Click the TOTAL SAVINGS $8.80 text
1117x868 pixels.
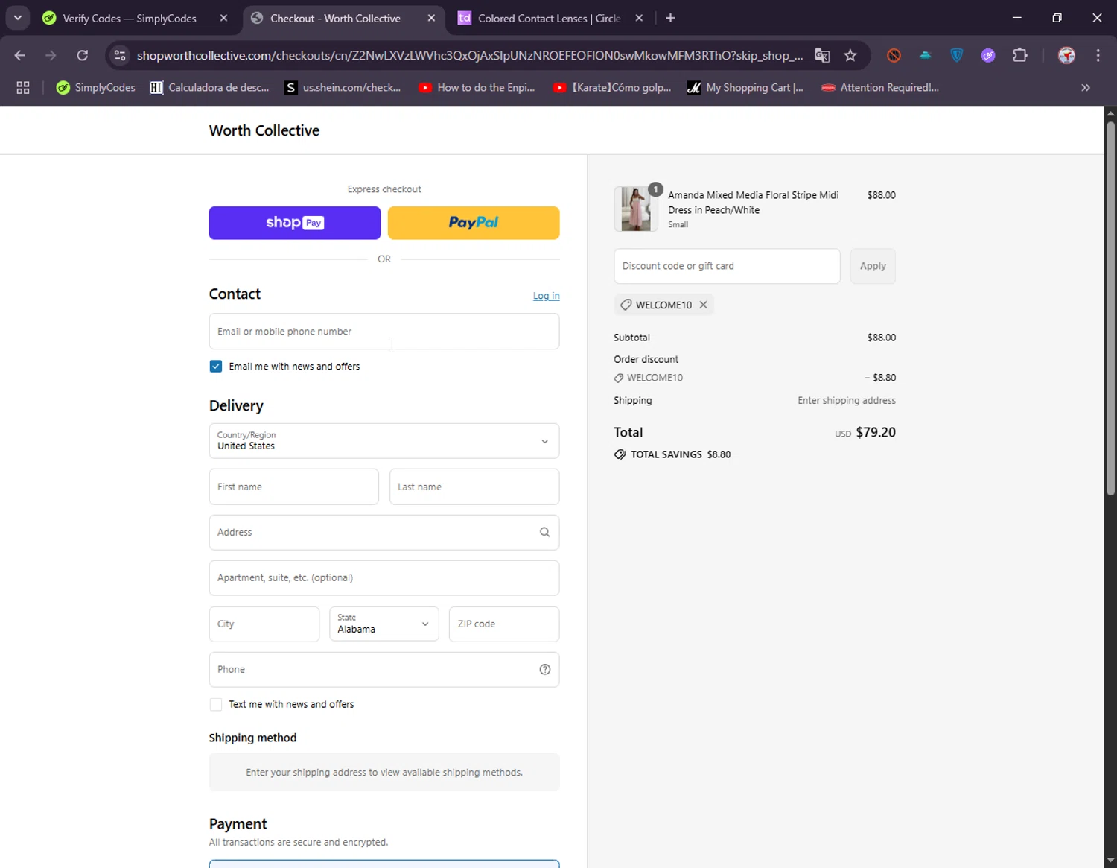point(681,454)
